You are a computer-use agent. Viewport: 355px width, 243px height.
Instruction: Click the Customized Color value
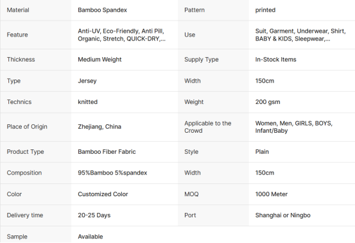(x=103, y=194)
